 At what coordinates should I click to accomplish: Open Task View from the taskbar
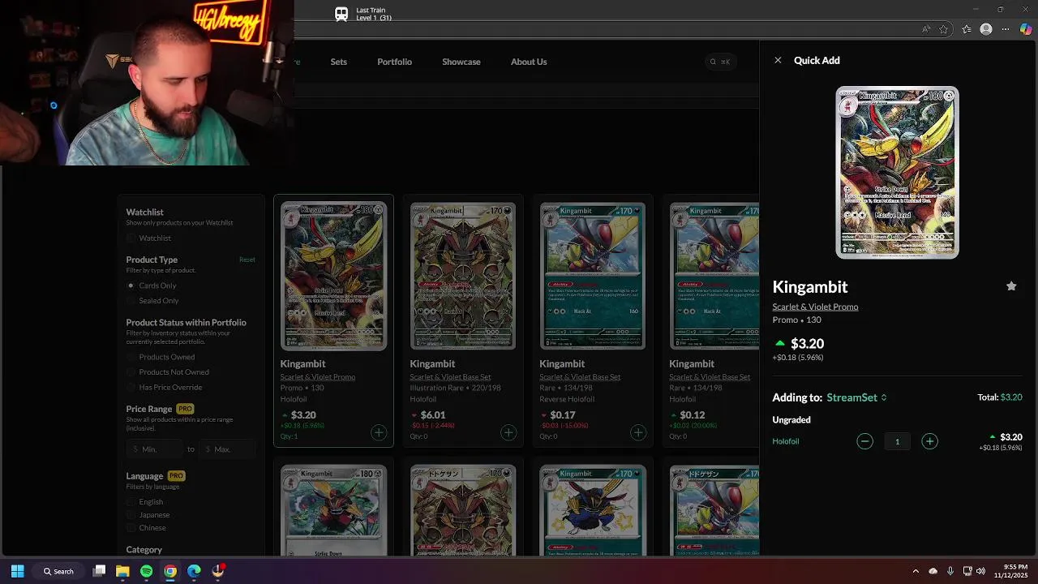coord(99,571)
